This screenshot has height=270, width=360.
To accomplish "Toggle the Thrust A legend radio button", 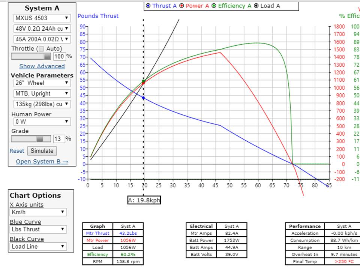I will 148,6.
